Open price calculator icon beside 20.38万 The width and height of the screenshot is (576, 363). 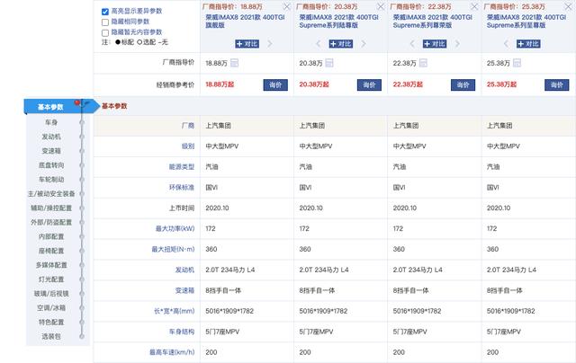click(329, 63)
